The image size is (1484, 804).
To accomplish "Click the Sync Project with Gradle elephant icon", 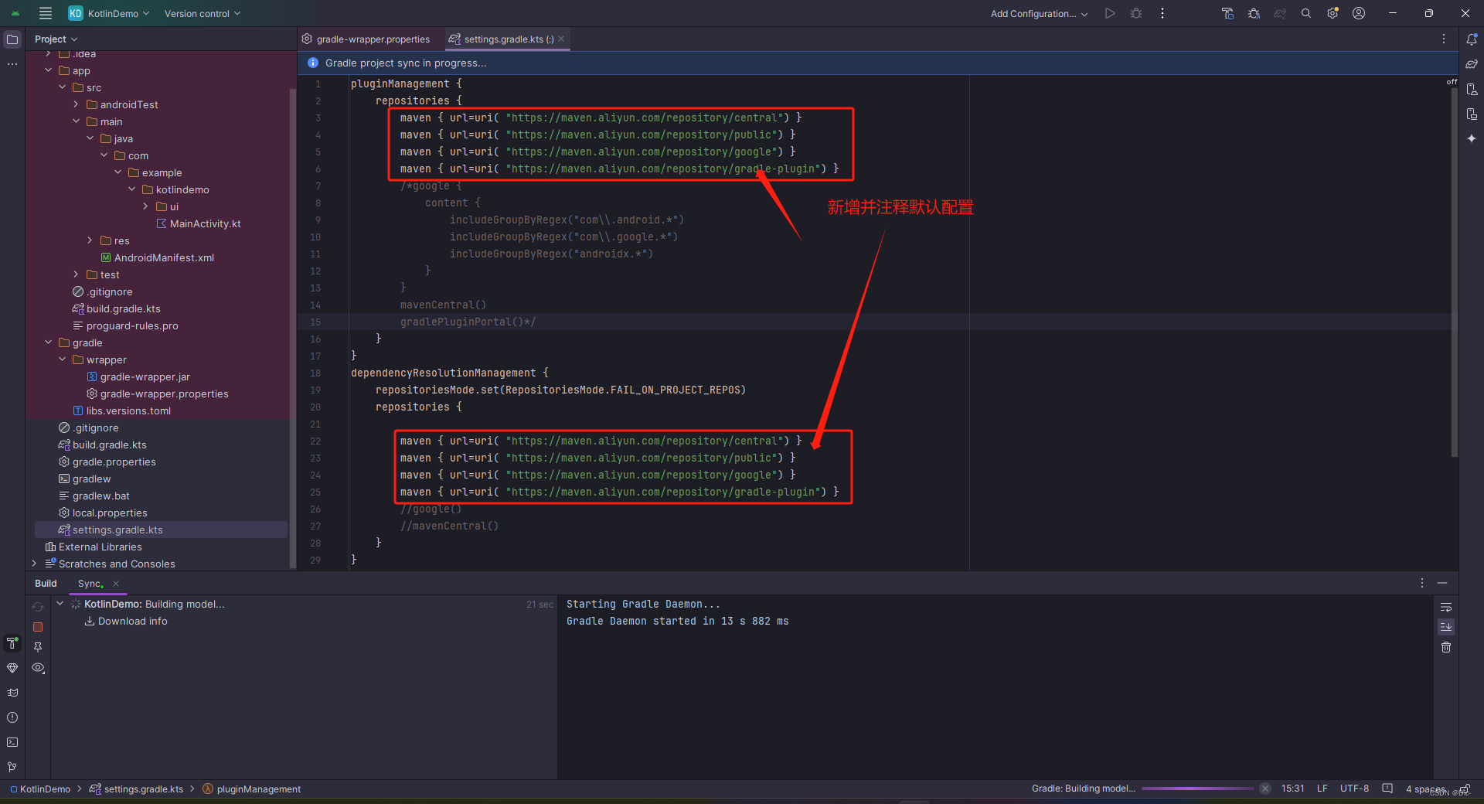I will click(1280, 13).
